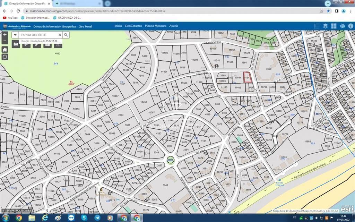
Task: Open File Explorer from the taskbar
Action: coord(32,218)
